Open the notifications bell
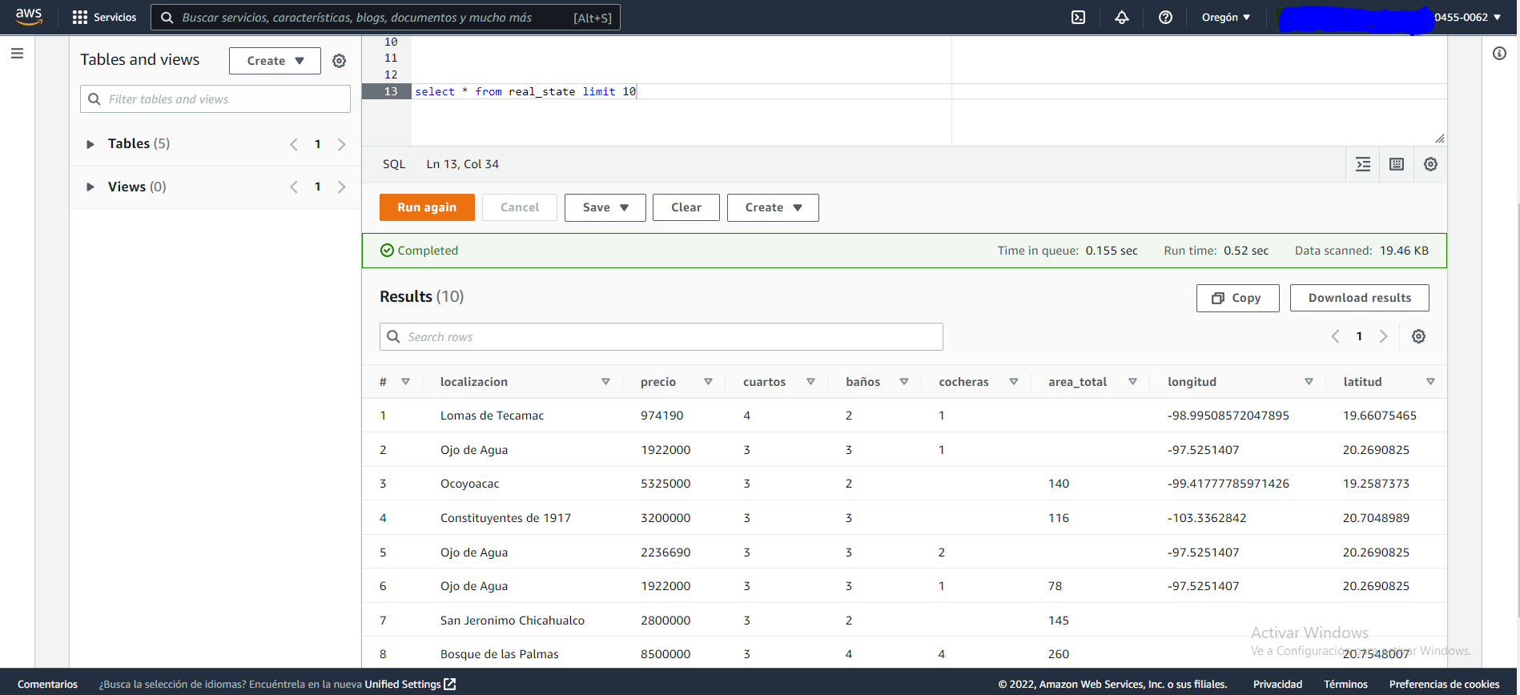The height and width of the screenshot is (695, 1520). coord(1122,18)
